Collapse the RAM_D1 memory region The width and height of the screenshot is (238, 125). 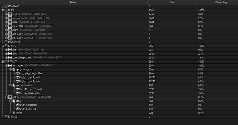tap(3, 46)
